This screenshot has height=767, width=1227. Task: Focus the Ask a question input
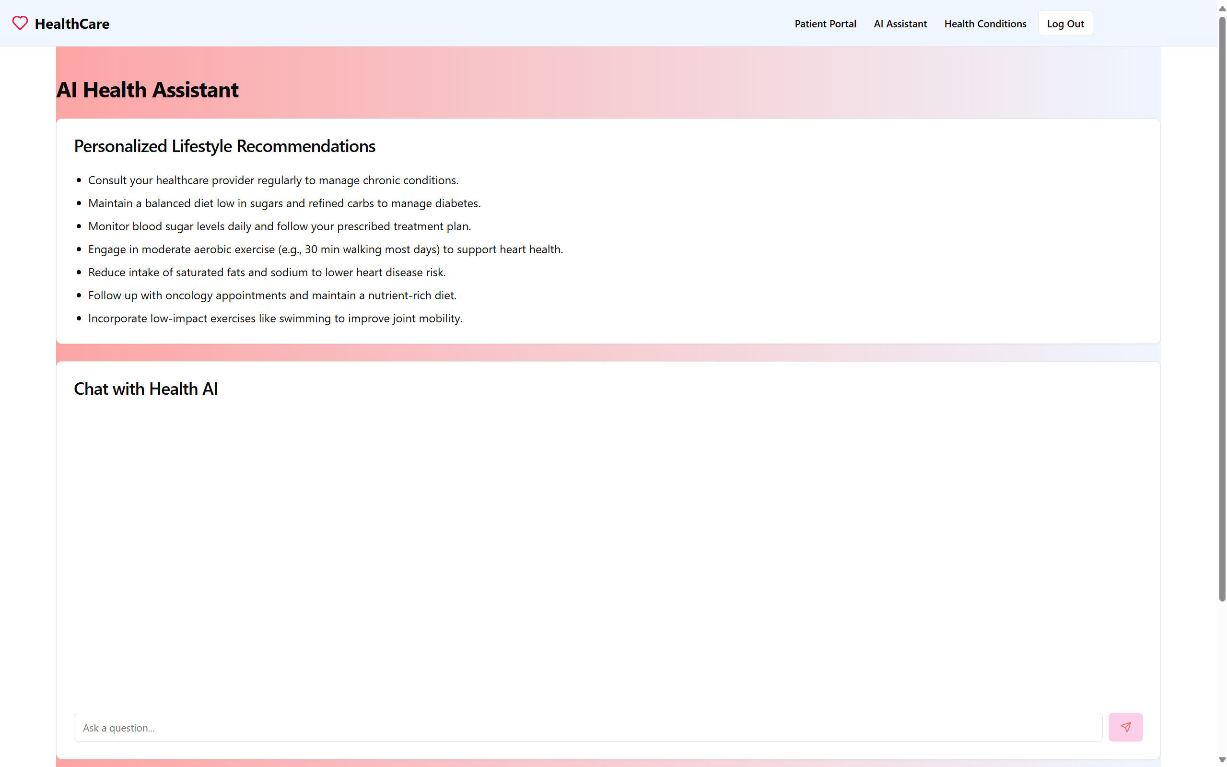click(588, 727)
